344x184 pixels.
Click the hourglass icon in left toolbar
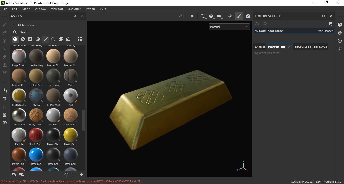(x=4, y=107)
